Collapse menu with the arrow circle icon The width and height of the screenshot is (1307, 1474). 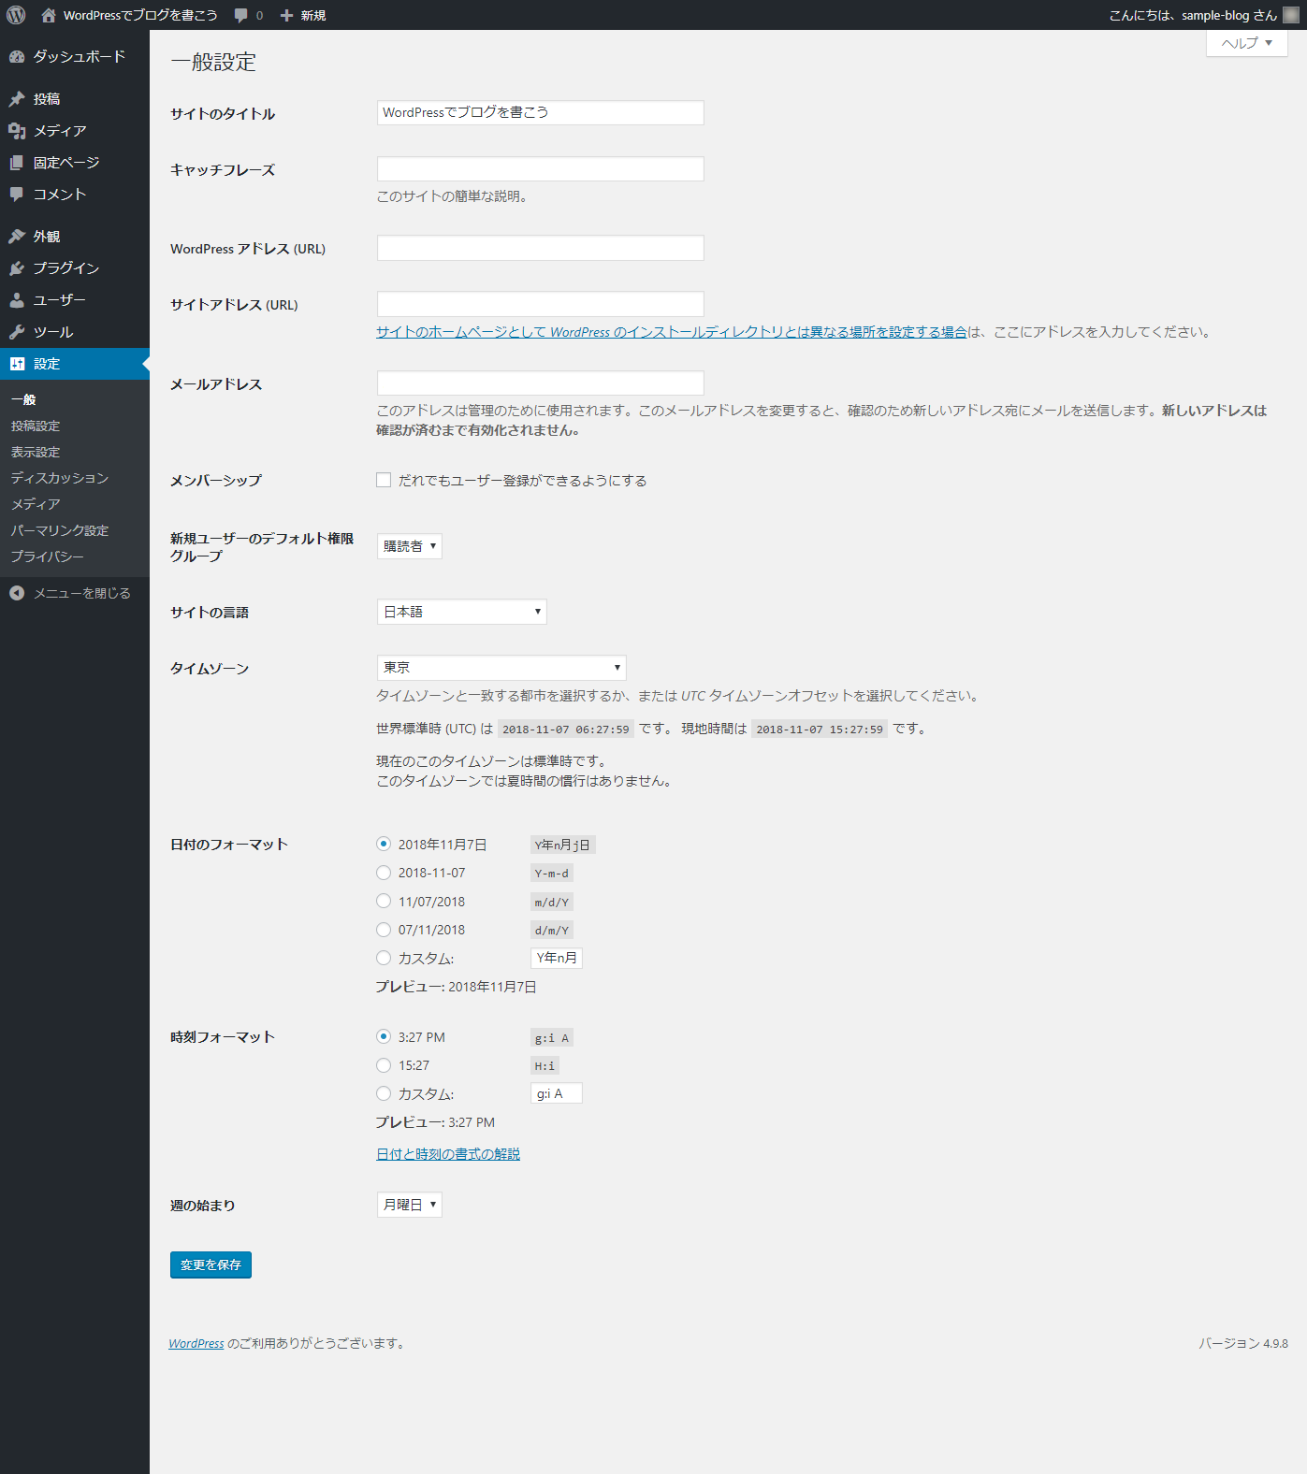click(17, 593)
